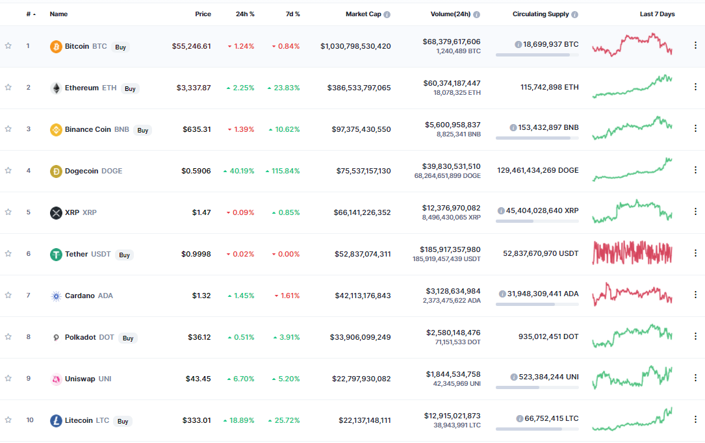
Task: Click the Market Cap info icon
Action: (387, 14)
